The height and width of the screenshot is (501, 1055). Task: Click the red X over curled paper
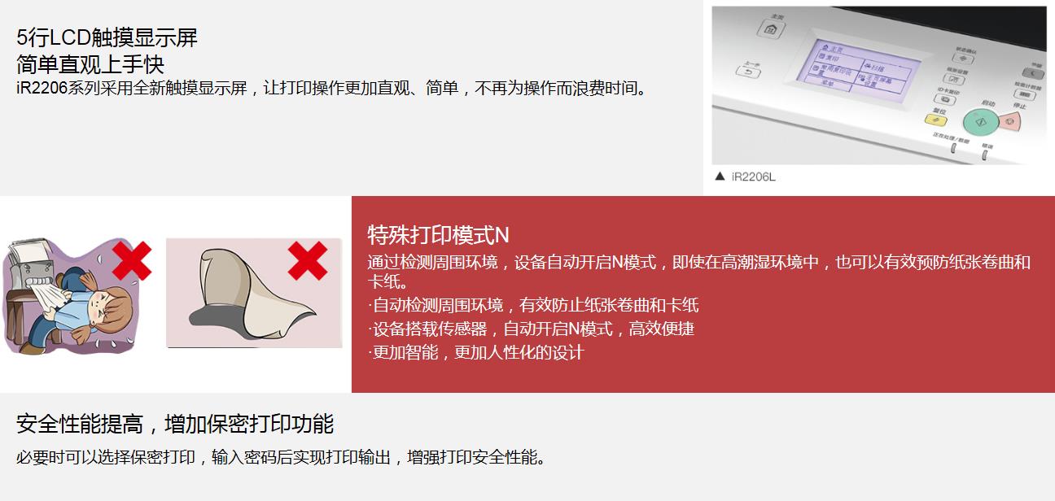(308, 261)
